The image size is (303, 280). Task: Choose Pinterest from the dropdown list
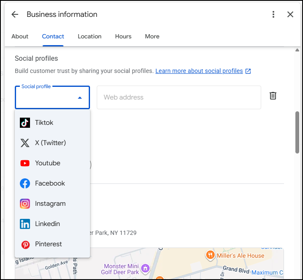tap(52, 244)
